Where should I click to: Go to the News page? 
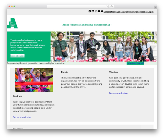[x=114, y=12]
